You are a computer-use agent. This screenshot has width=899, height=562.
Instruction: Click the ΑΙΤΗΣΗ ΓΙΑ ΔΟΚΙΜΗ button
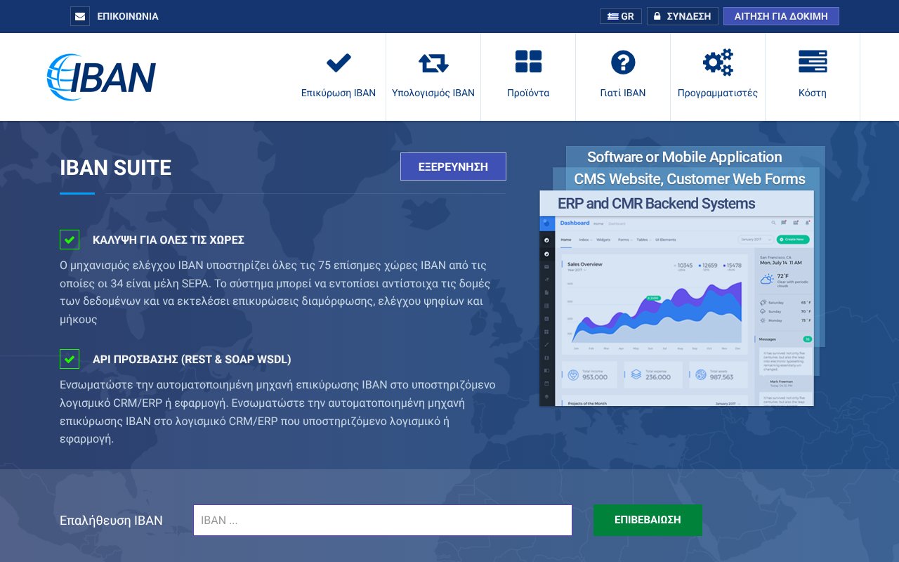[x=781, y=16]
